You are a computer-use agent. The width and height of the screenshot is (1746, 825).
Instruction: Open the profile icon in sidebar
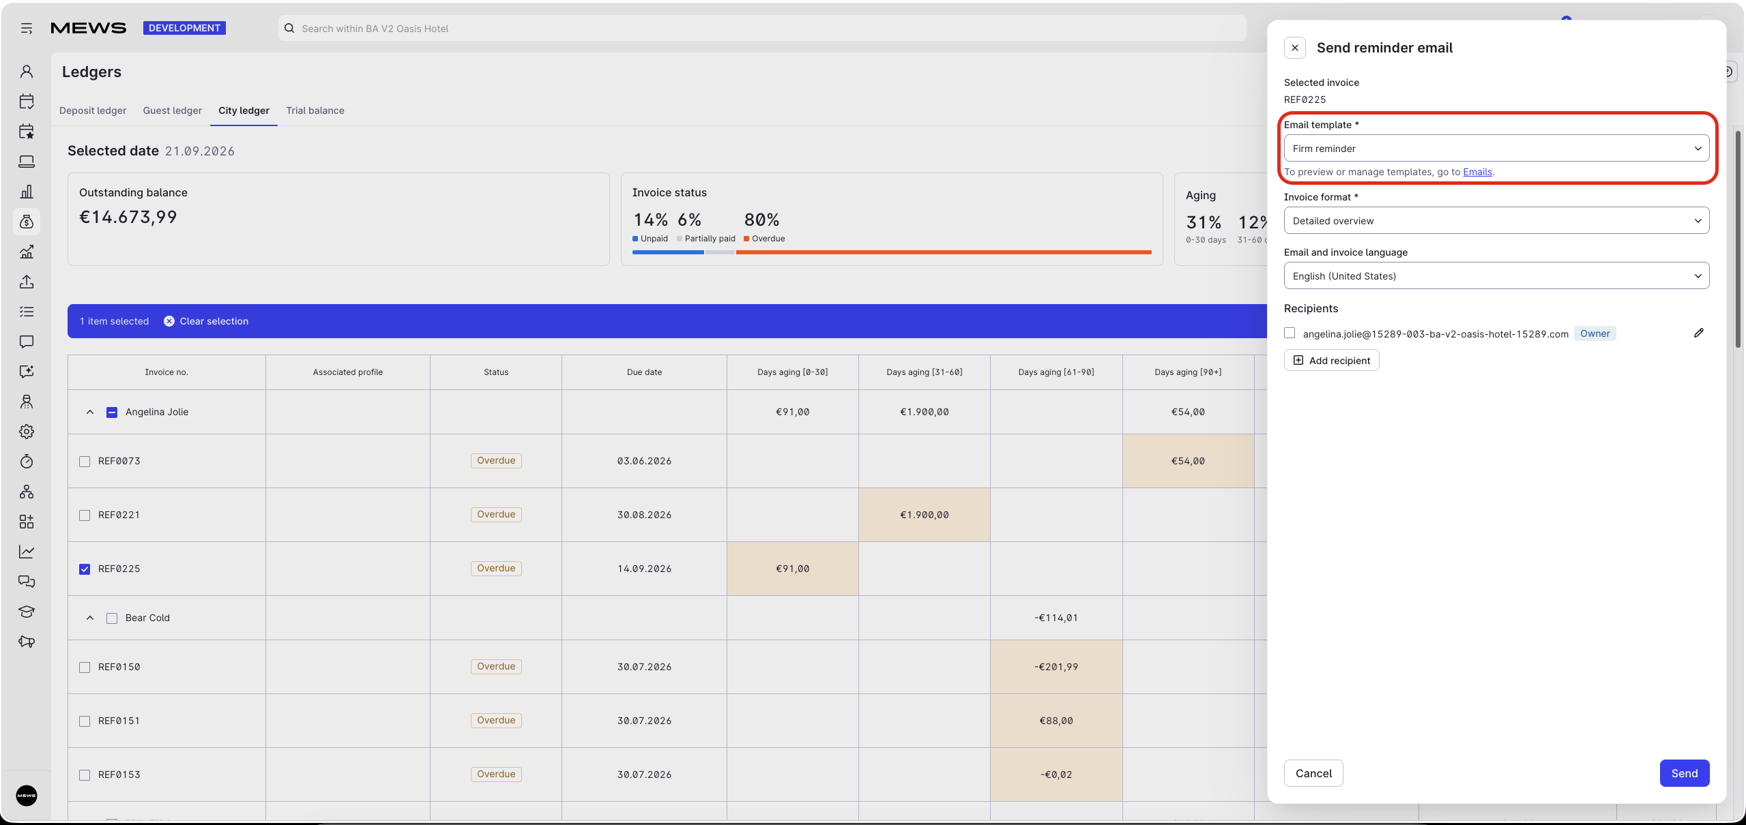click(27, 72)
